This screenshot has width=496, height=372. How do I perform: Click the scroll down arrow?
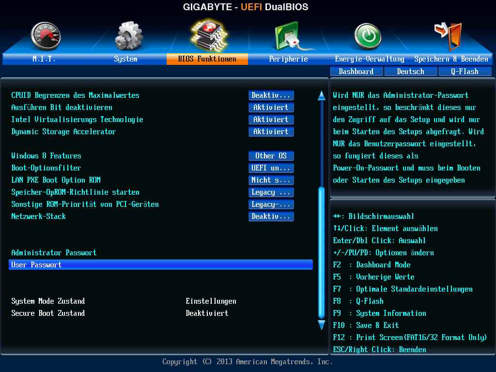pyautogui.click(x=322, y=325)
